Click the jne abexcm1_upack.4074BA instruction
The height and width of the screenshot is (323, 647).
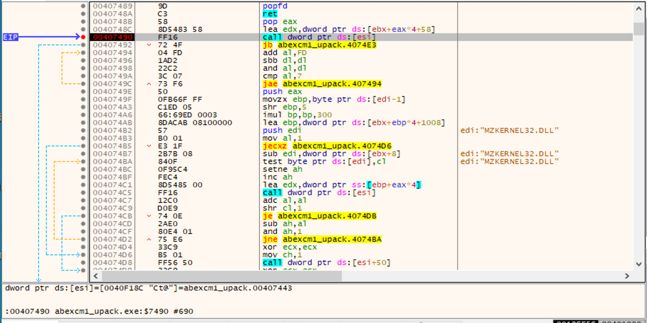[x=322, y=239]
